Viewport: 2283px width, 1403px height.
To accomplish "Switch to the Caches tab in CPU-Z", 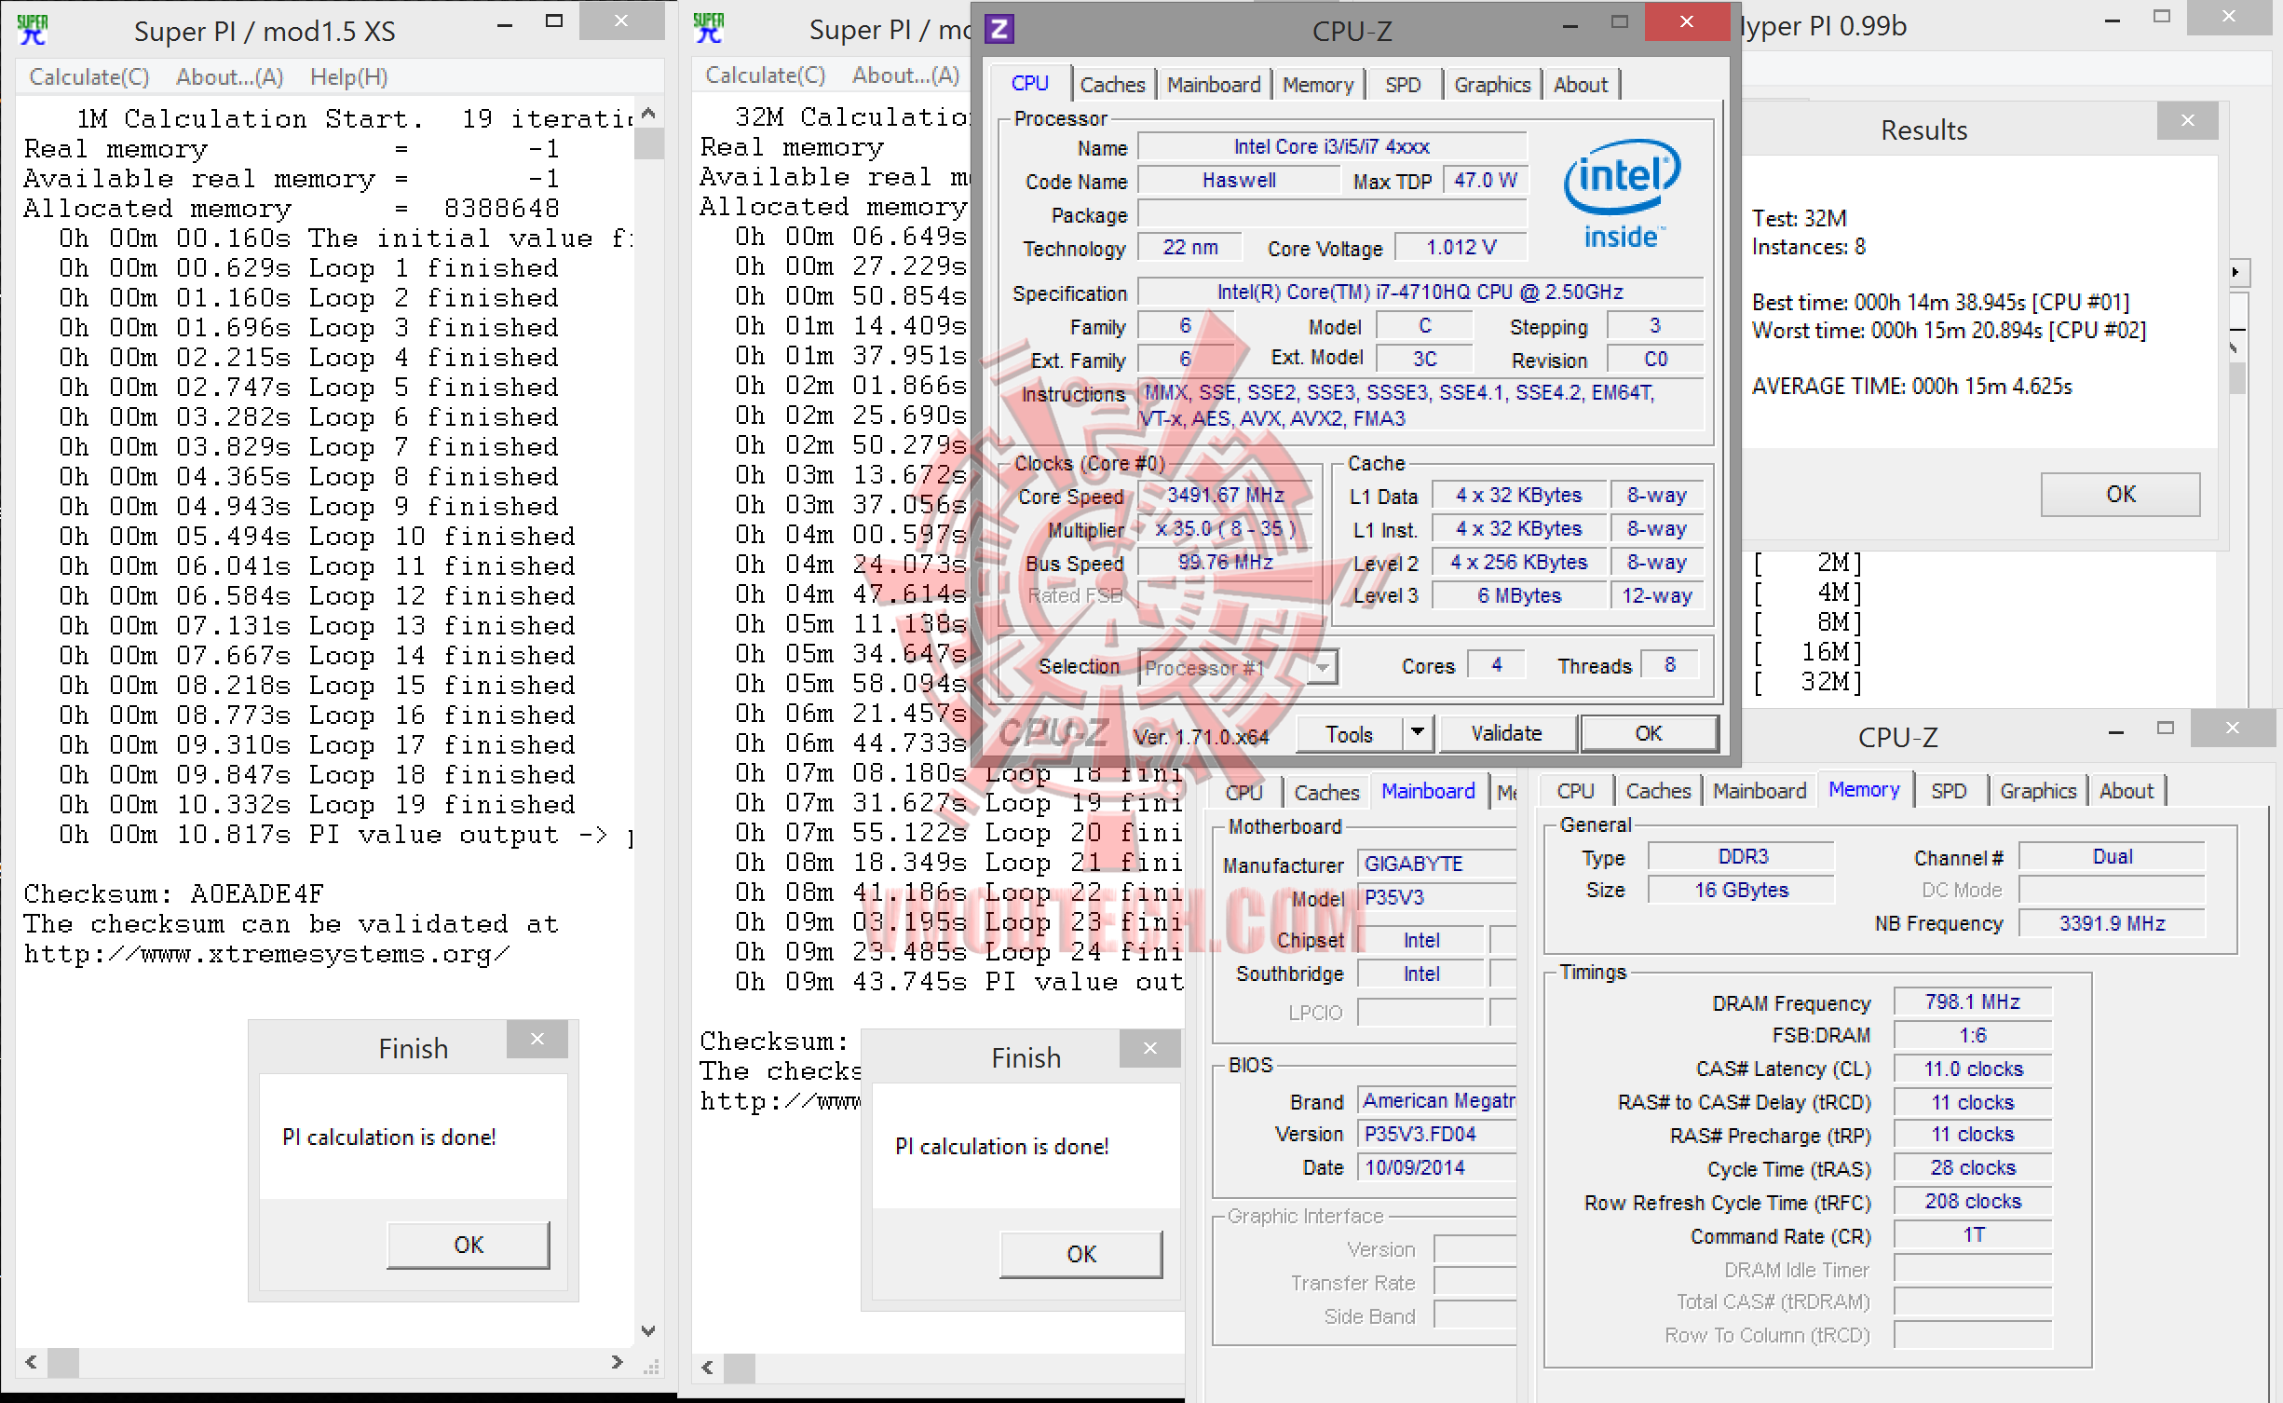I will pos(1112,85).
